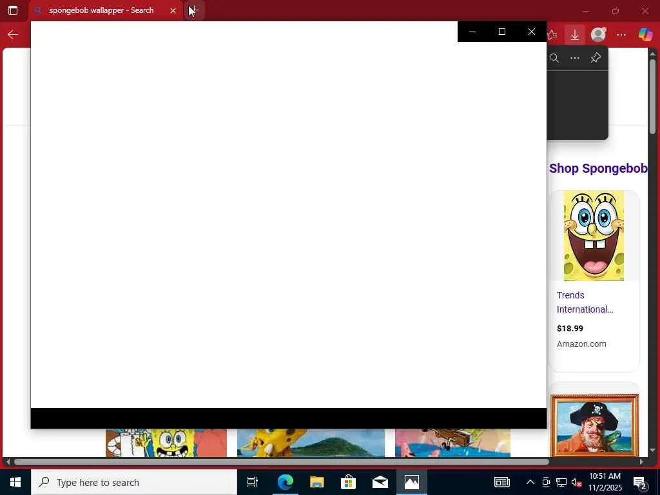660x495 pixels.
Task: Open the Meet Now tray icon
Action: pyautogui.click(x=546, y=482)
